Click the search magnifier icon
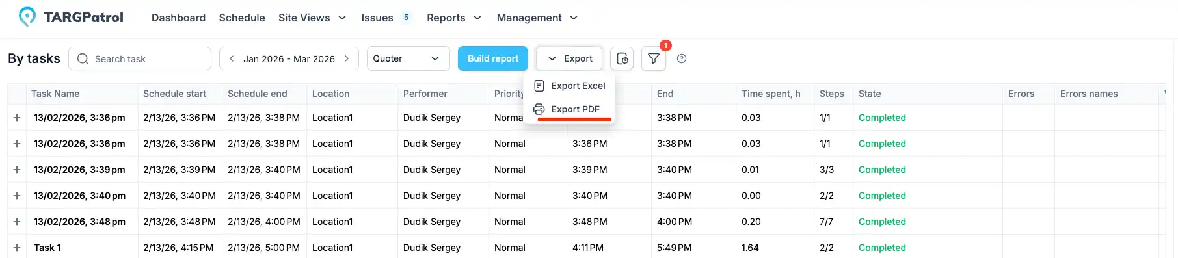 [x=83, y=58]
